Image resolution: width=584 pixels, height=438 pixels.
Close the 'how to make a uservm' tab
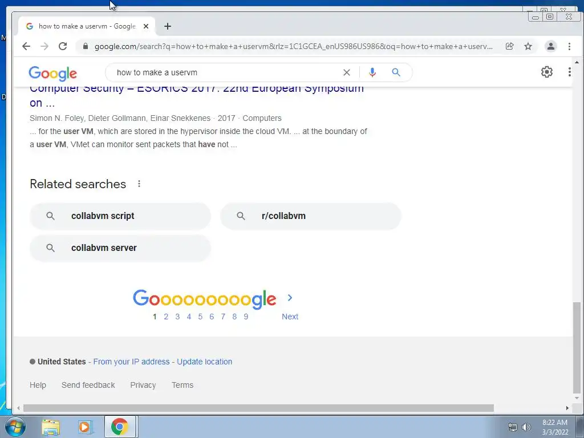[x=146, y=26]
